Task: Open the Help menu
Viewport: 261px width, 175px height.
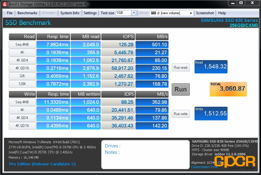Action: click(222, 13)
